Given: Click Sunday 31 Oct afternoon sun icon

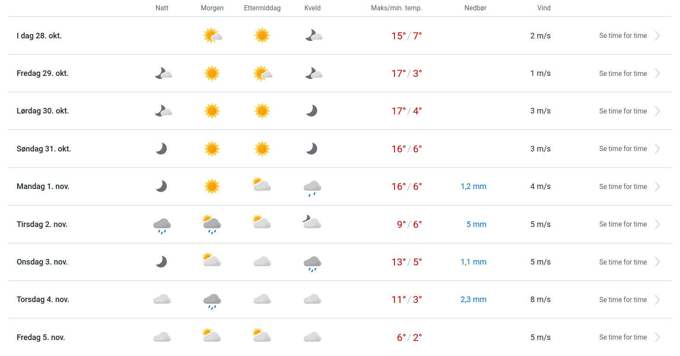Looking at the screenshot, I should pyautogui.click(x=262, y=149).
